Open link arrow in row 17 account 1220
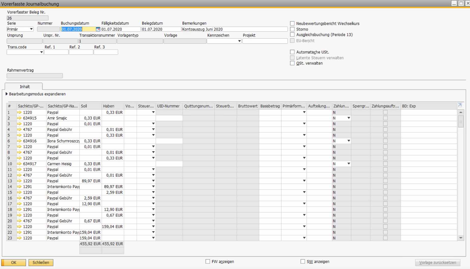 coord(19,204)
